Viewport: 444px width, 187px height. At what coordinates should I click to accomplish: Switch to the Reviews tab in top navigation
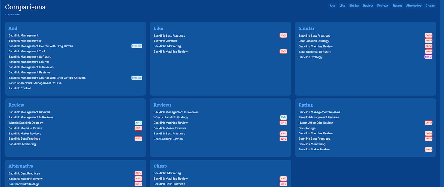click(383, 6)
